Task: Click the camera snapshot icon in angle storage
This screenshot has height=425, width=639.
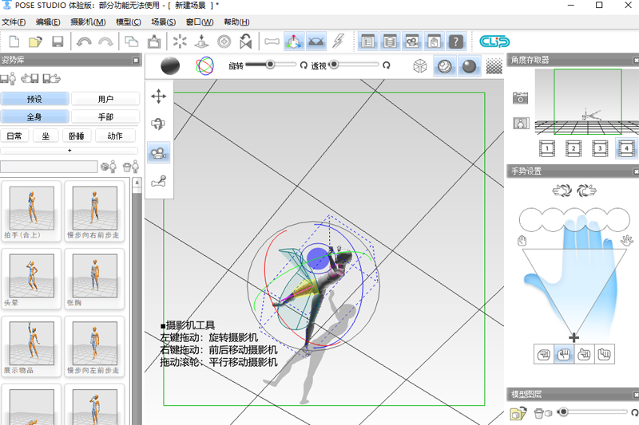Action: [x=522, y=98]
